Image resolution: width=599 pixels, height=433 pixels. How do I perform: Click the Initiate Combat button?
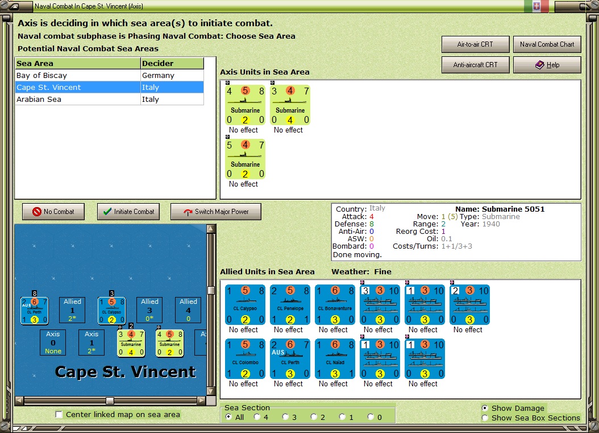(128, 212)
